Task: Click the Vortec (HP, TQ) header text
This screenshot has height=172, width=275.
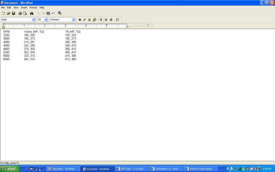Action: [x=34, y=32]
